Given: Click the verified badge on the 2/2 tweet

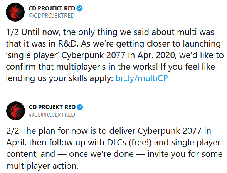Looking at the screenshot, I should tap(80, 107).
